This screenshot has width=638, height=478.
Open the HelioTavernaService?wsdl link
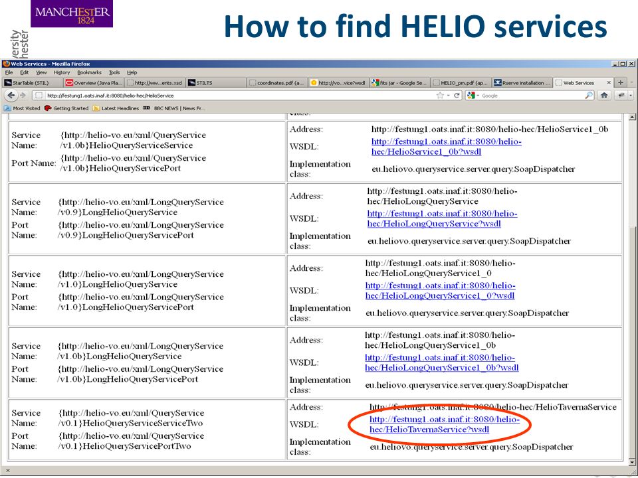(445, 424)
